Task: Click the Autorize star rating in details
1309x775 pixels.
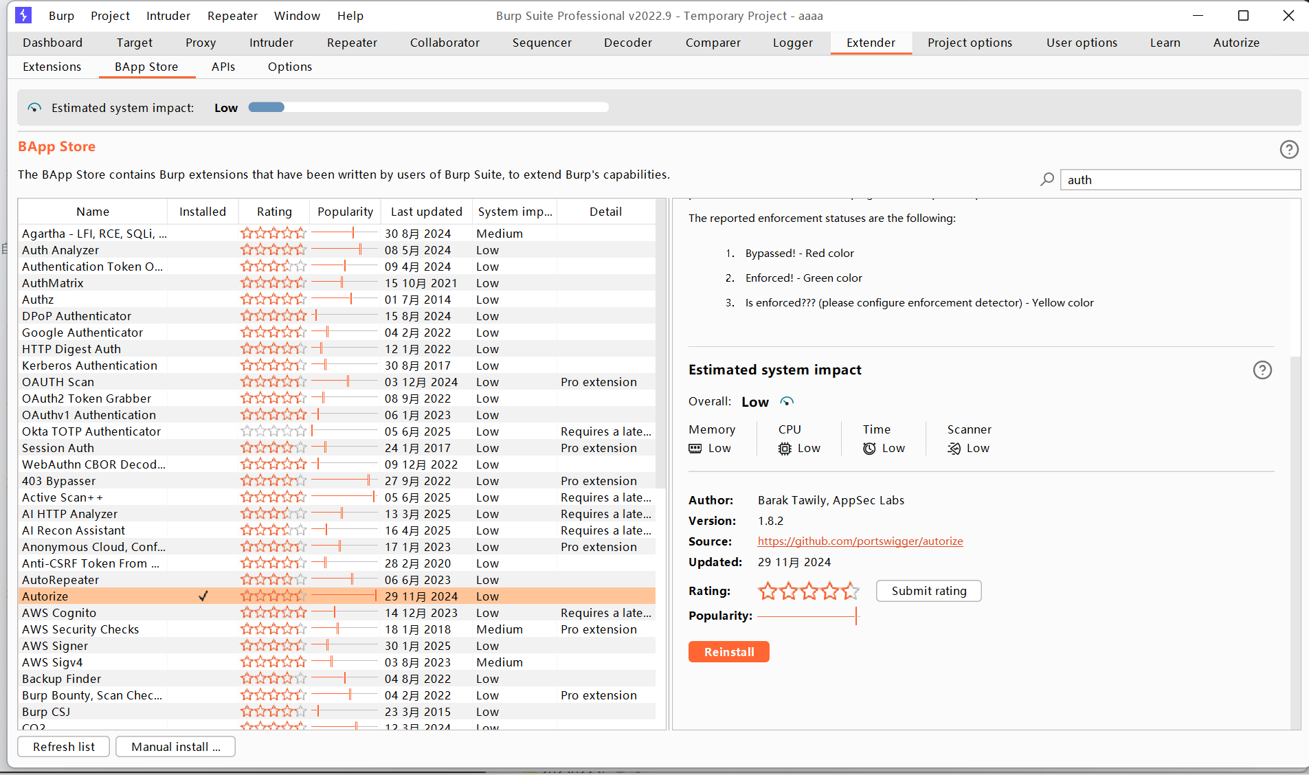Action: 809,591
